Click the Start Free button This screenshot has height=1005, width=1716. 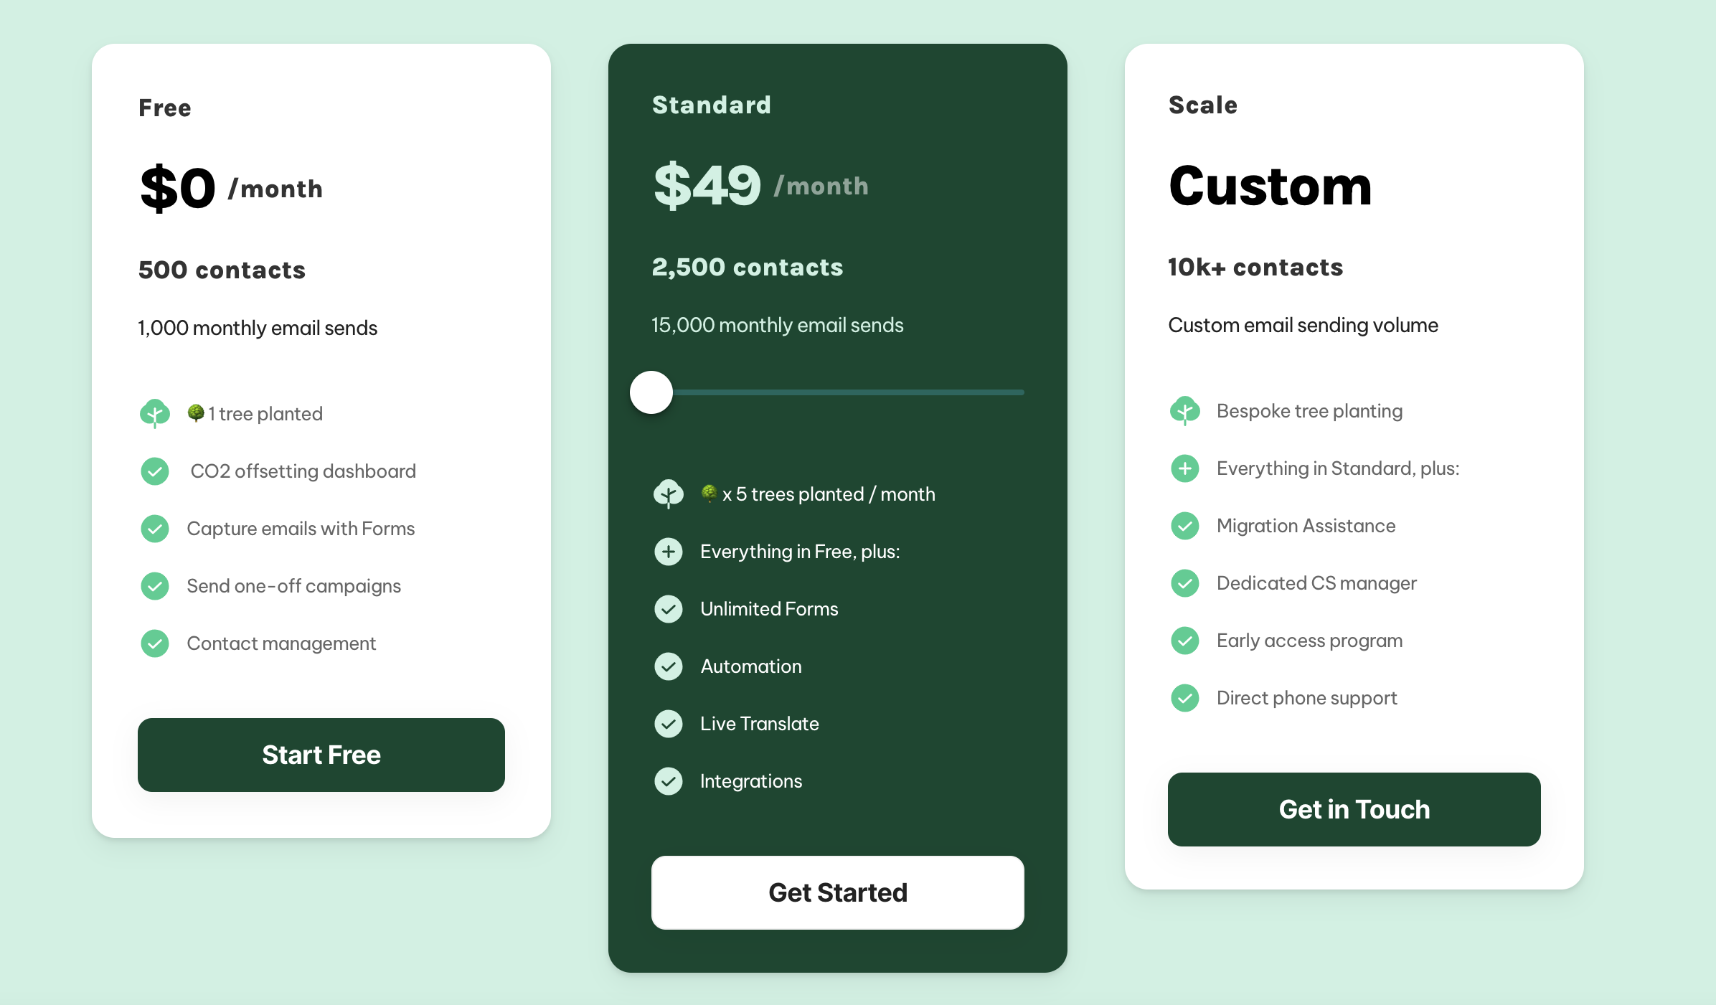pos(321,755)
